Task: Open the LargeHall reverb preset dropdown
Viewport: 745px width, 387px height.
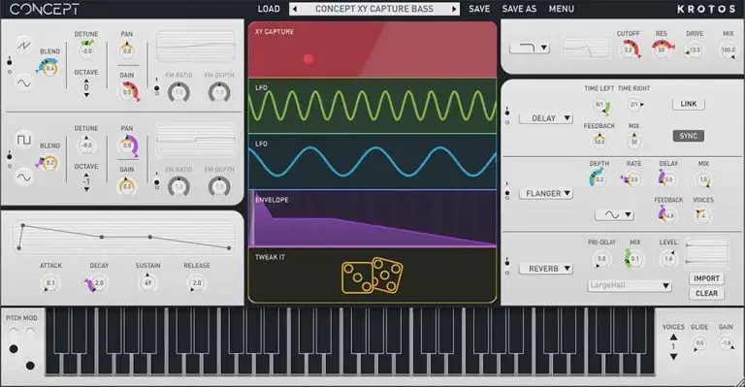Action: pyautogui.click(x=629, y=285)
